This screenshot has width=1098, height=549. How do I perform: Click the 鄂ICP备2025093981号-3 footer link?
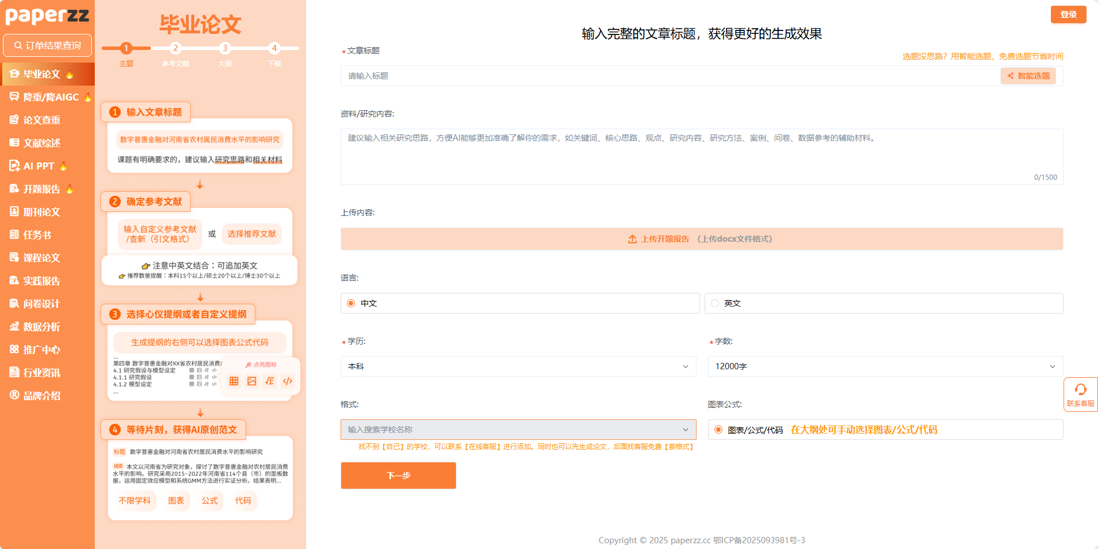tap(759, 540)
